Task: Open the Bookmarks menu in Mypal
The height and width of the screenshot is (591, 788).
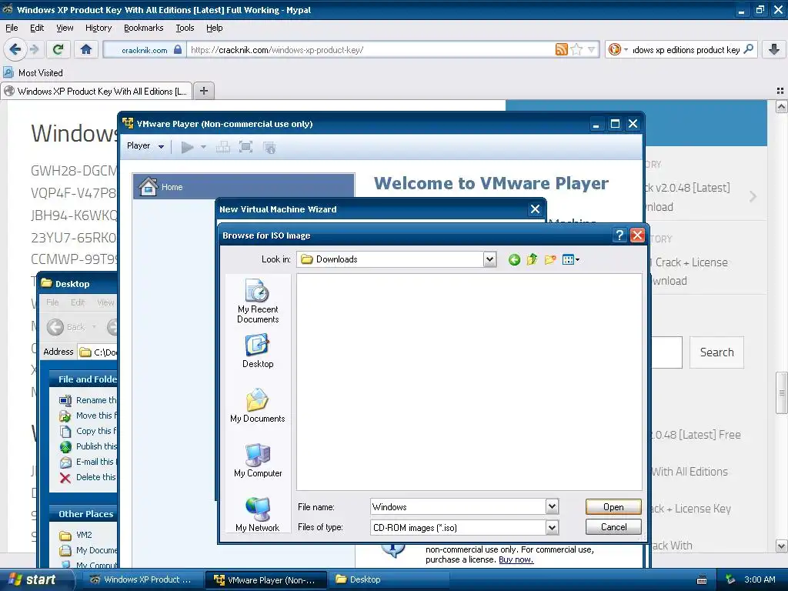Action: pyautogui.click(x=144, y=28)
